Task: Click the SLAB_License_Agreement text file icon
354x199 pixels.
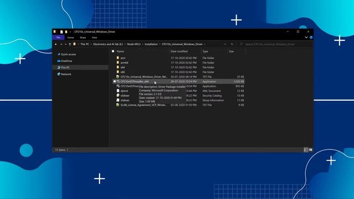Action: pyautogui.click(x=118, y=105)
